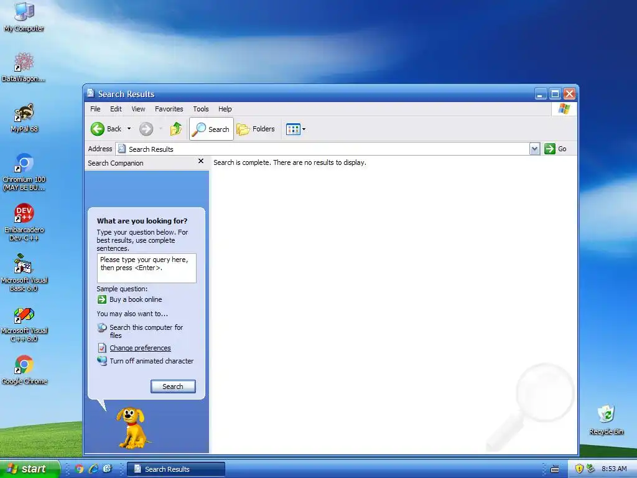Open the Favorites menu
Screen dimensions: 637x478
[x=169, y=109]
